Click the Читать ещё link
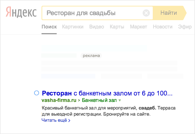 click(x=56, y=120)
